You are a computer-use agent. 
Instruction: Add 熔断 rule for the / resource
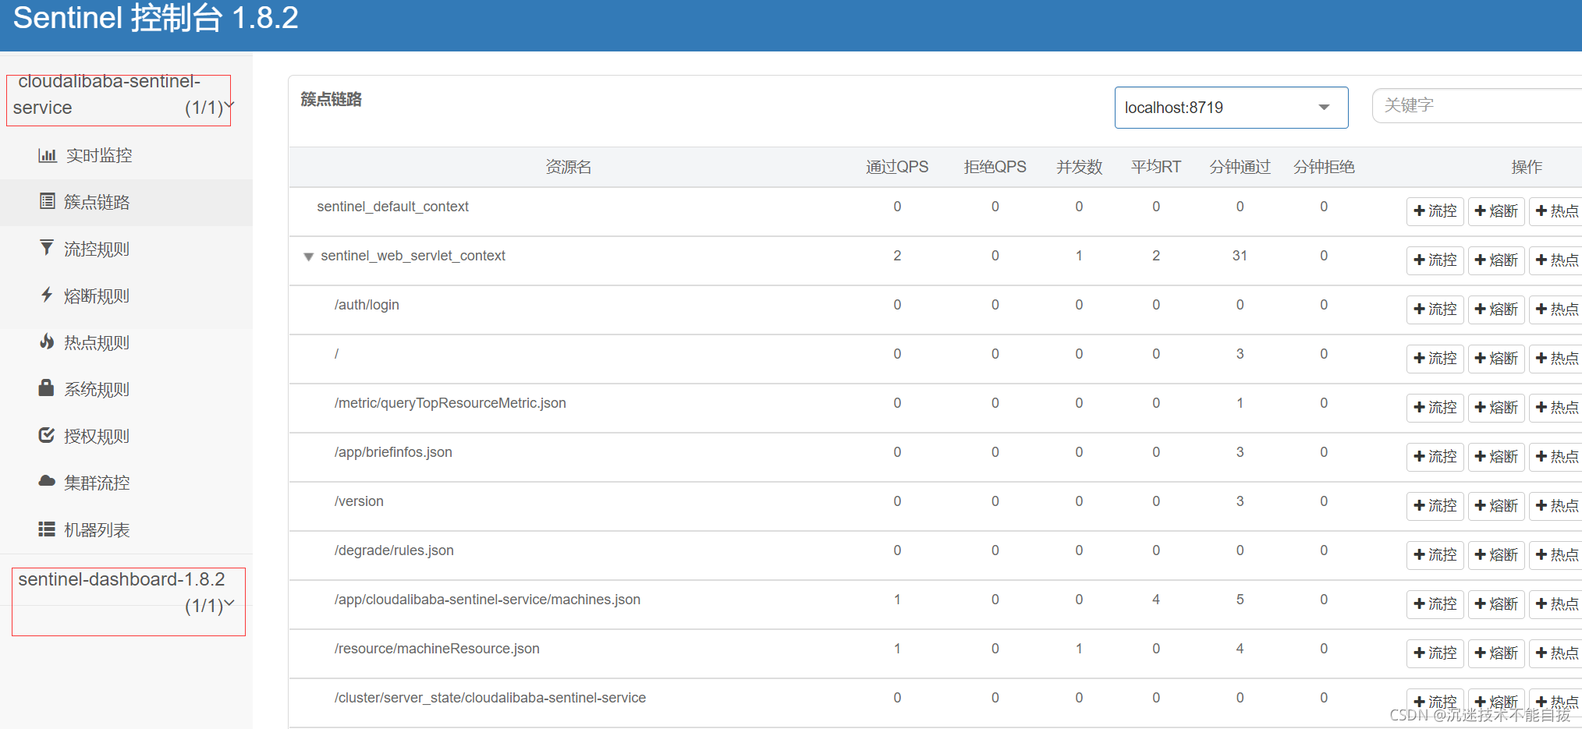click(1495, 359)
